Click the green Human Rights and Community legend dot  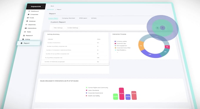tap(86, 88)
